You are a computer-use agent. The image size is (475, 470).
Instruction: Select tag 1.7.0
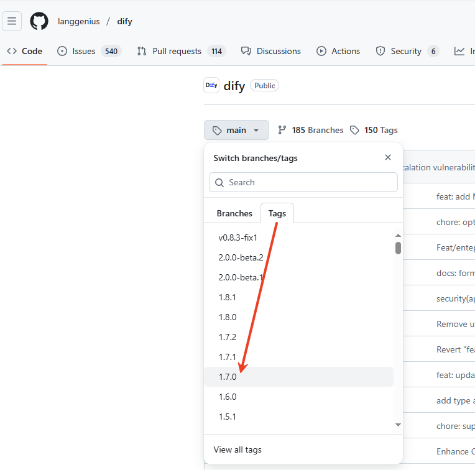pos(298,377)
